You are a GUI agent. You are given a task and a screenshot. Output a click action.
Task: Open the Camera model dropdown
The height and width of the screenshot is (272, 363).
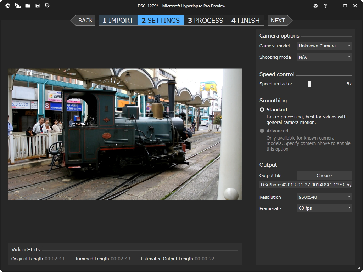pyautogui.click(x=324, y=46)
